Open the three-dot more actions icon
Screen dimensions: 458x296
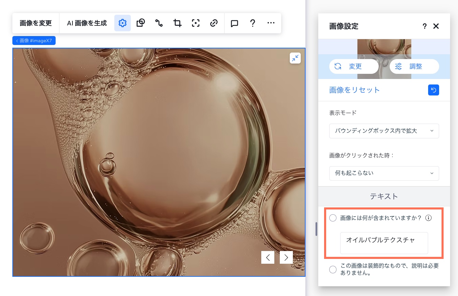coord(271,23)
